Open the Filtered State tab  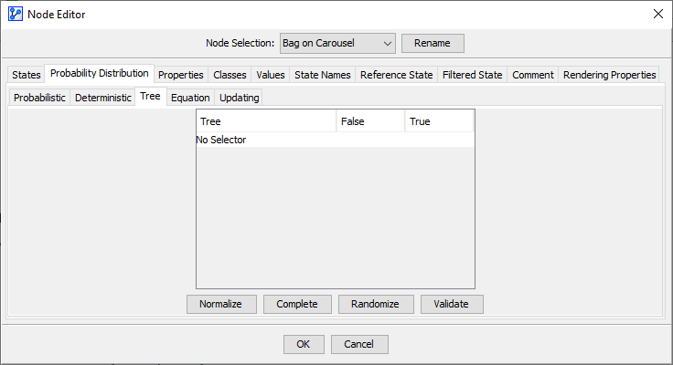pos(472,75)
